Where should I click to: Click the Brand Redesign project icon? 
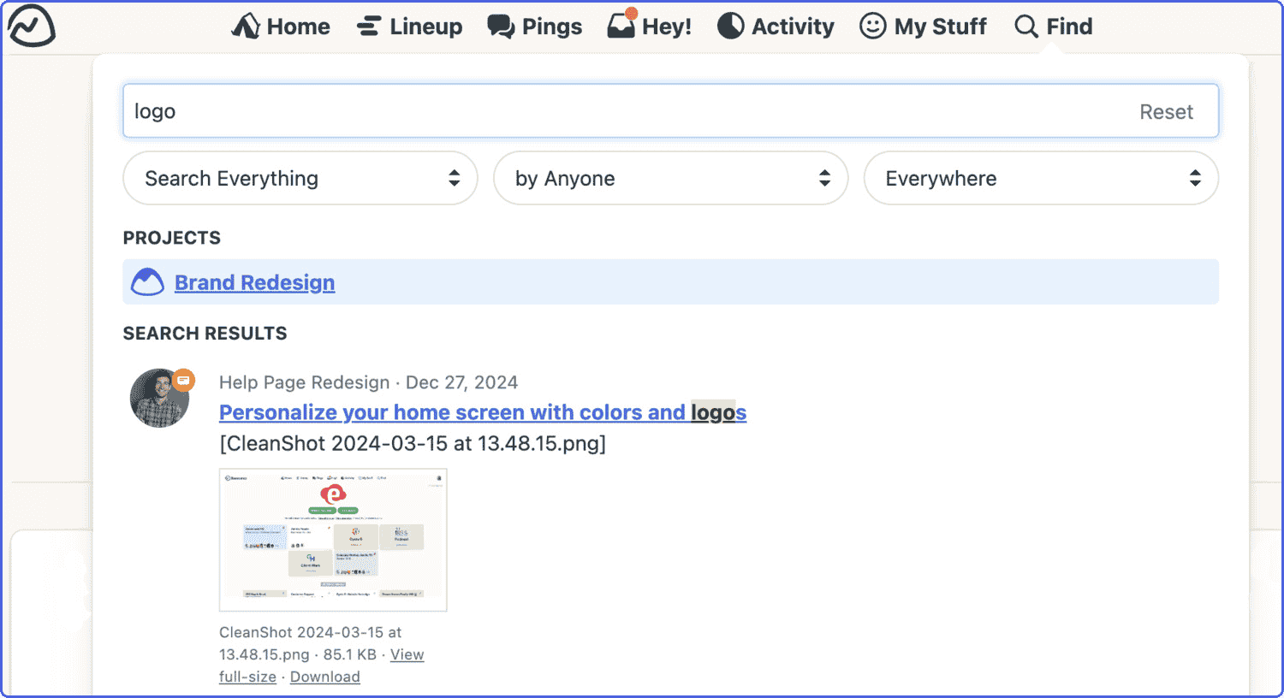tap(147, 281)
